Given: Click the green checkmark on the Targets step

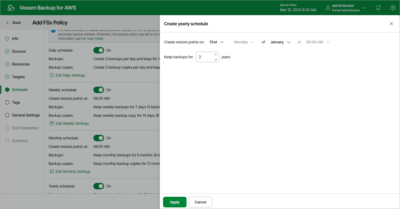Looking at the screenshot, I should (7, 77).
